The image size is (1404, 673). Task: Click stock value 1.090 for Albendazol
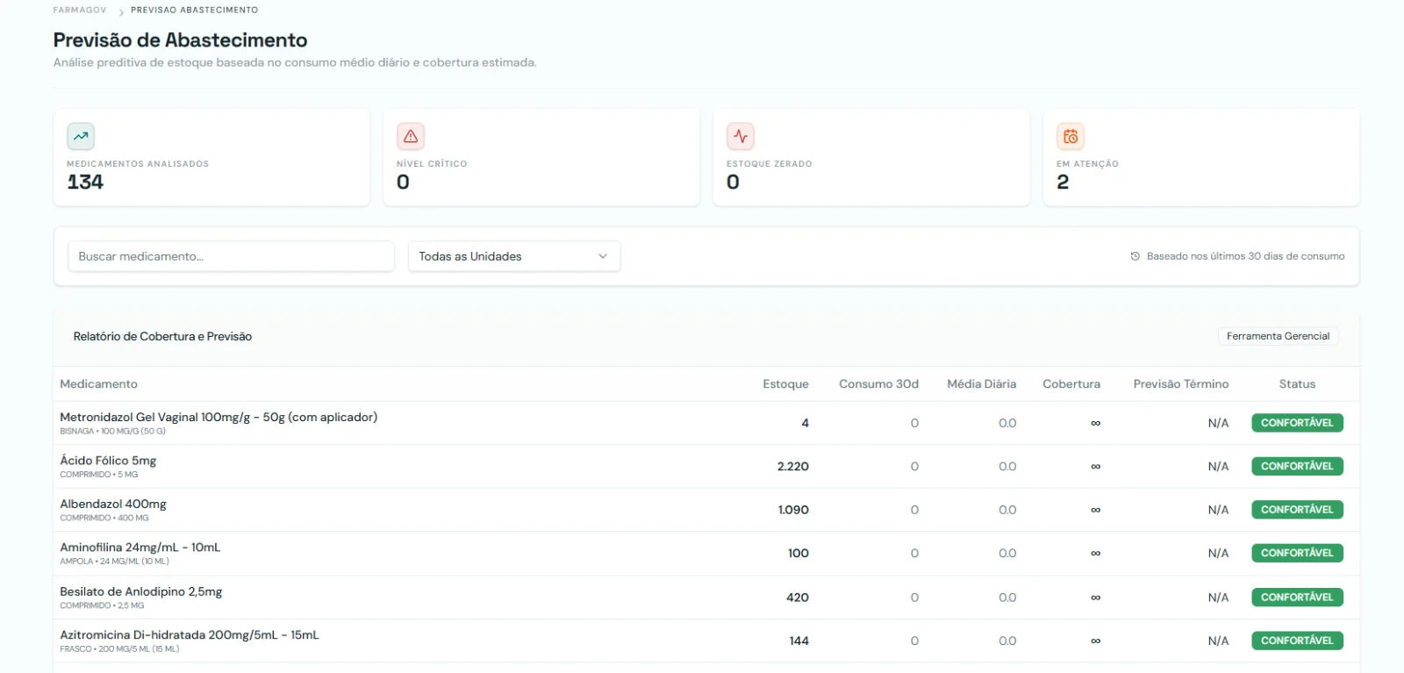coord(793,510)
